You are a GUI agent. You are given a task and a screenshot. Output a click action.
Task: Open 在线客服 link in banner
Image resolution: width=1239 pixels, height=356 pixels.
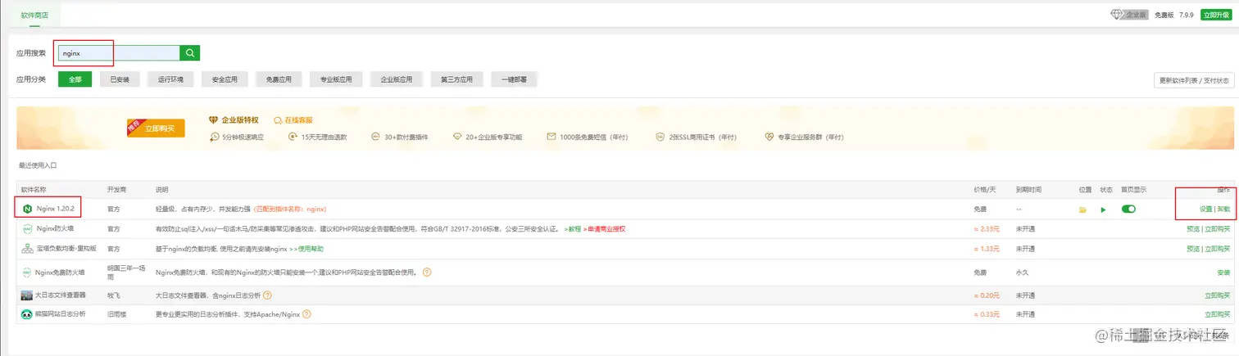293,119
